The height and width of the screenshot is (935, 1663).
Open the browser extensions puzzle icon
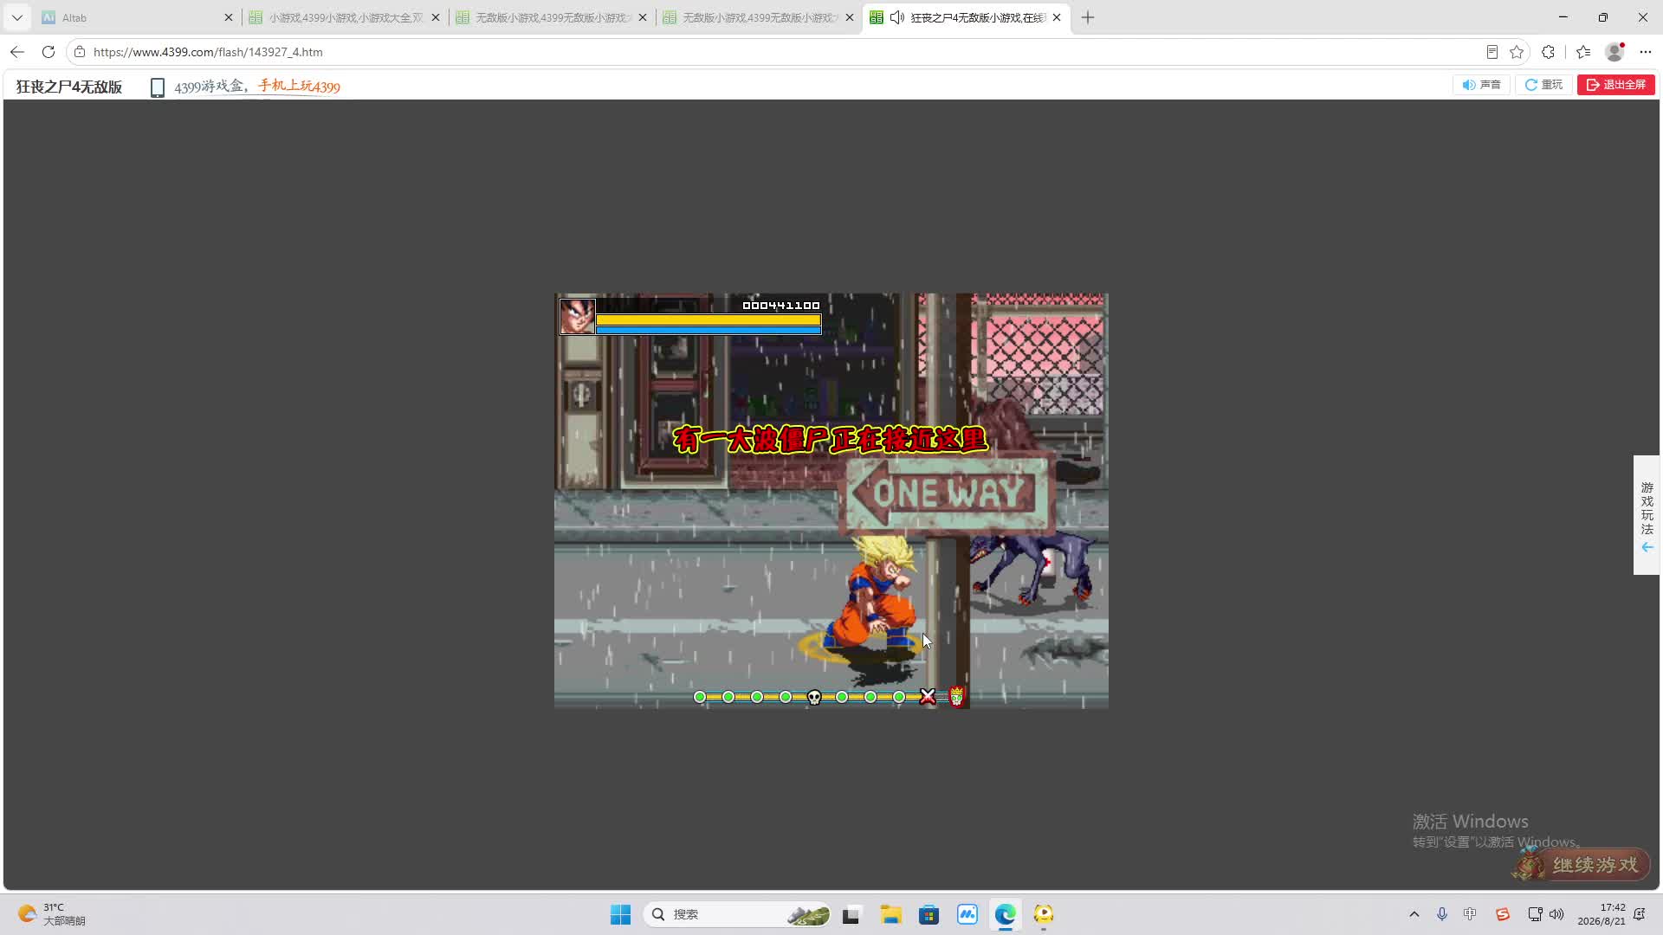(1549, 52)
